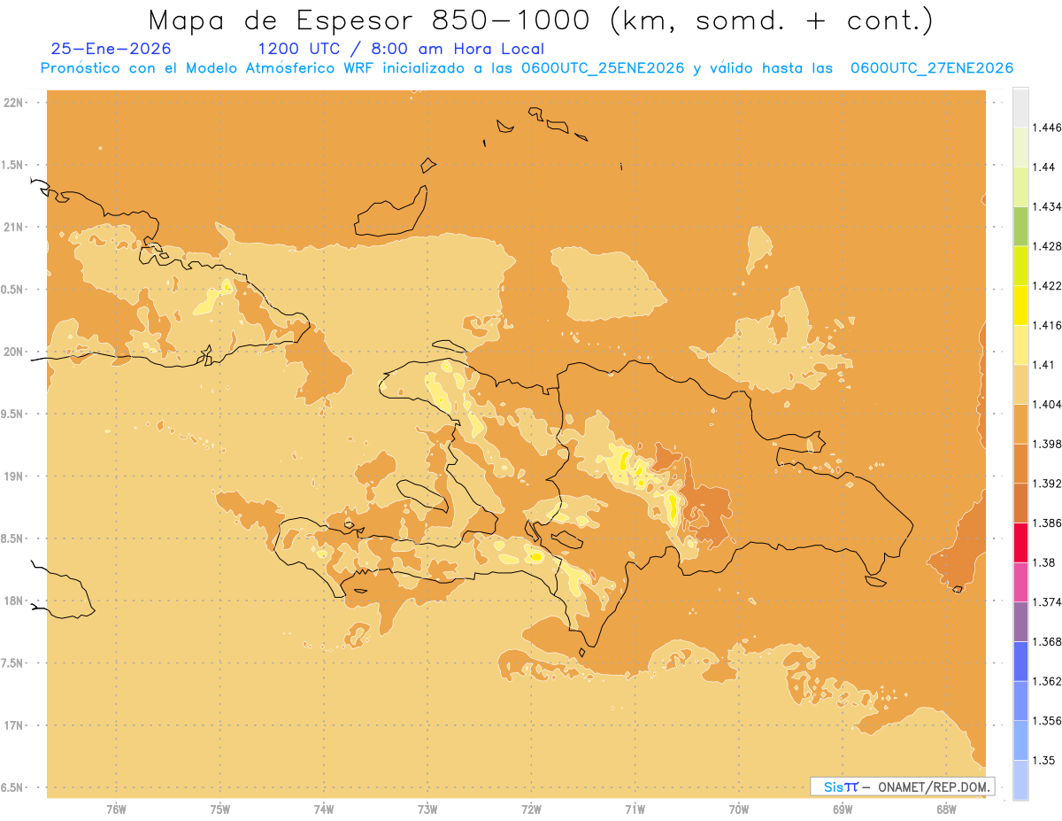This screenshot has width=1062, height=821.
Task: Click the "1.392" colorbar value
Action: [x=1047, y=484]
